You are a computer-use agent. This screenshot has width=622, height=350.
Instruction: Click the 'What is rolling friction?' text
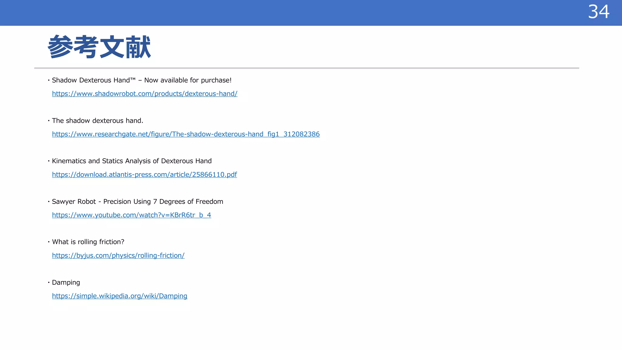click(x=88, y=242)
